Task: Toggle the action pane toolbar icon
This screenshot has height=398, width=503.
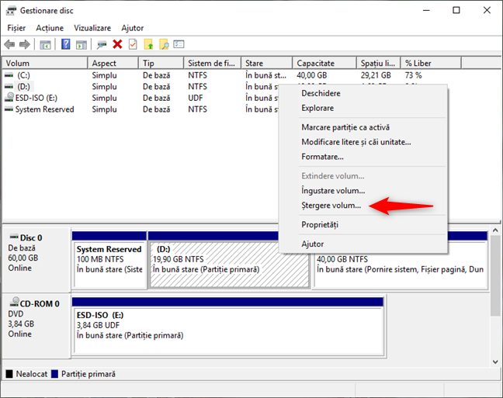Action: click(x=82, y=44)
